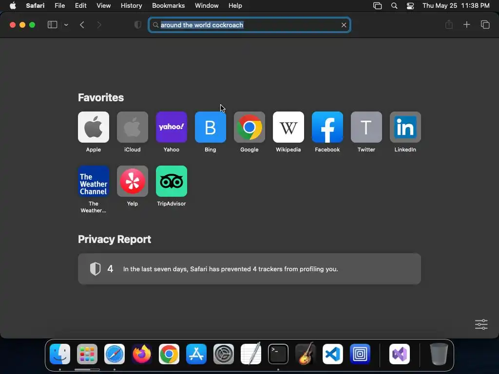Open the File menu

[x=59, y=6]
